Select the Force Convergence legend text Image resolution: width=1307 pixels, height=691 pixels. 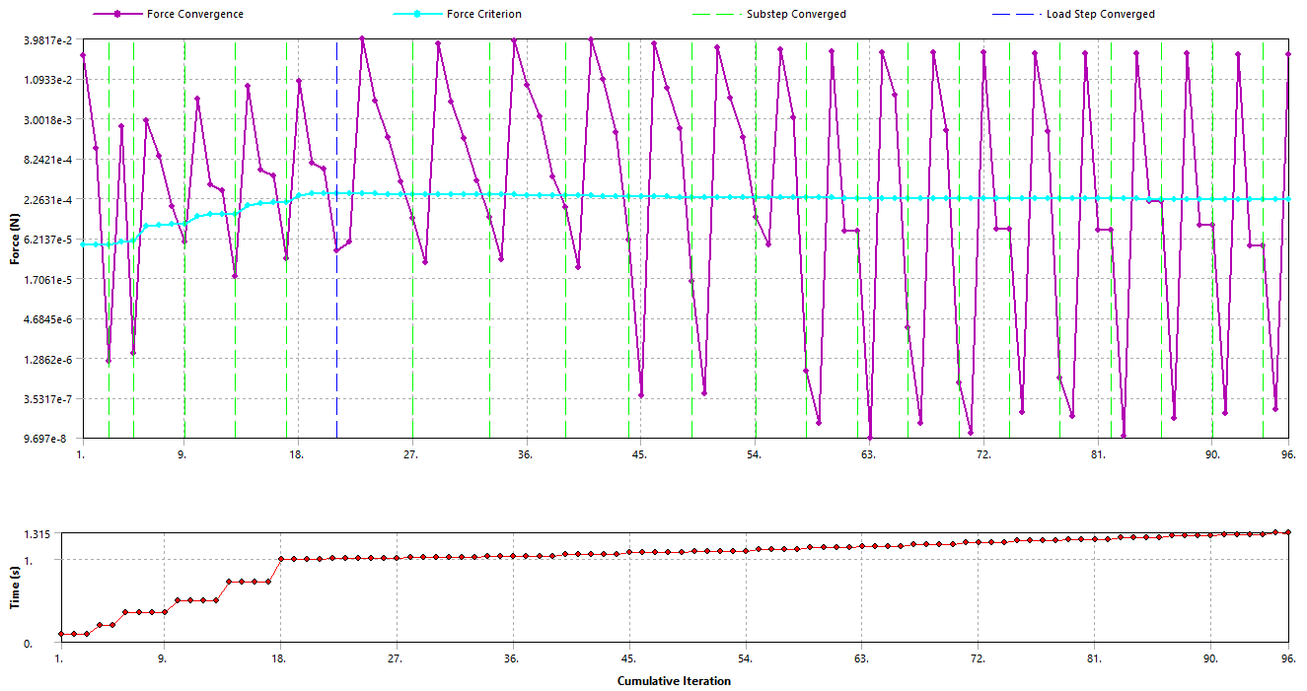coord(194,15)
